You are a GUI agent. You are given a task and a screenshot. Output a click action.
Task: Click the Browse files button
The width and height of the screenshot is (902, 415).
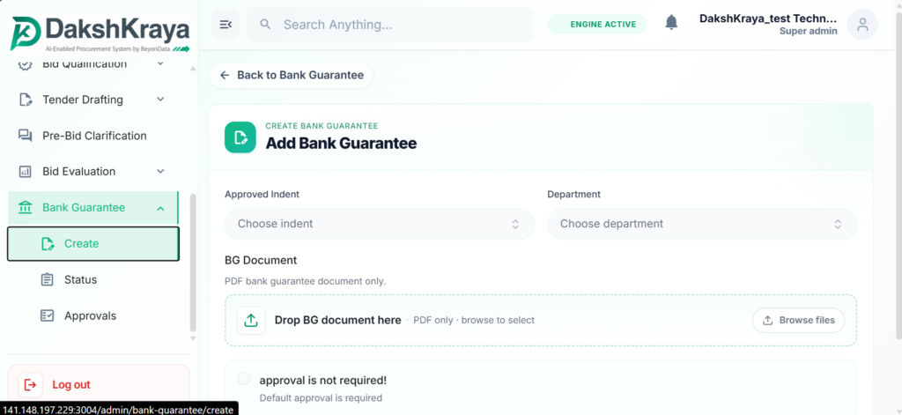pyautogui.click(x=798, y=320)
